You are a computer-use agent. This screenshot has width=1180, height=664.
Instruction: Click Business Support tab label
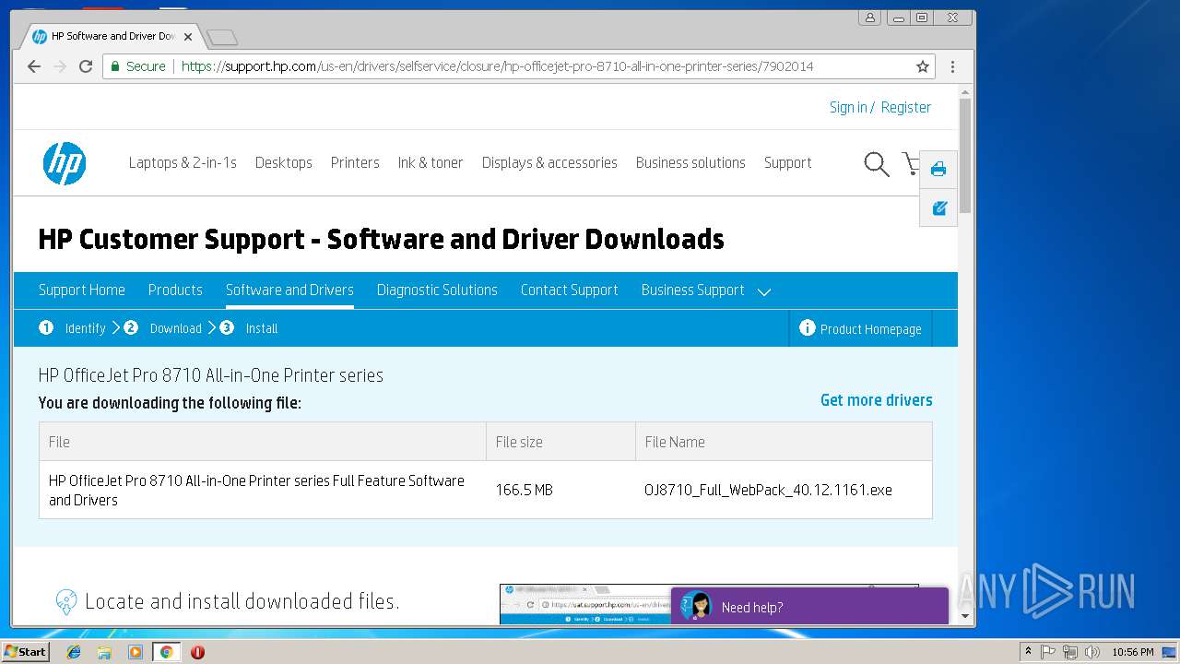pos(692,290)
